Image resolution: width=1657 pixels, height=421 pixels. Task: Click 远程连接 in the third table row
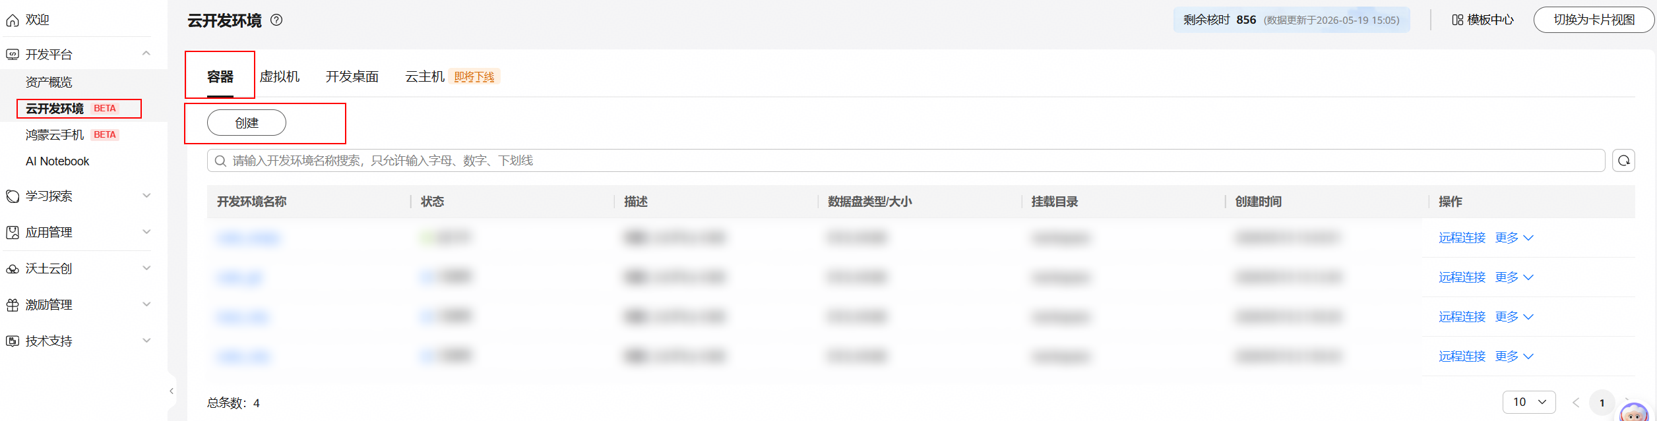pos(1462,317)
